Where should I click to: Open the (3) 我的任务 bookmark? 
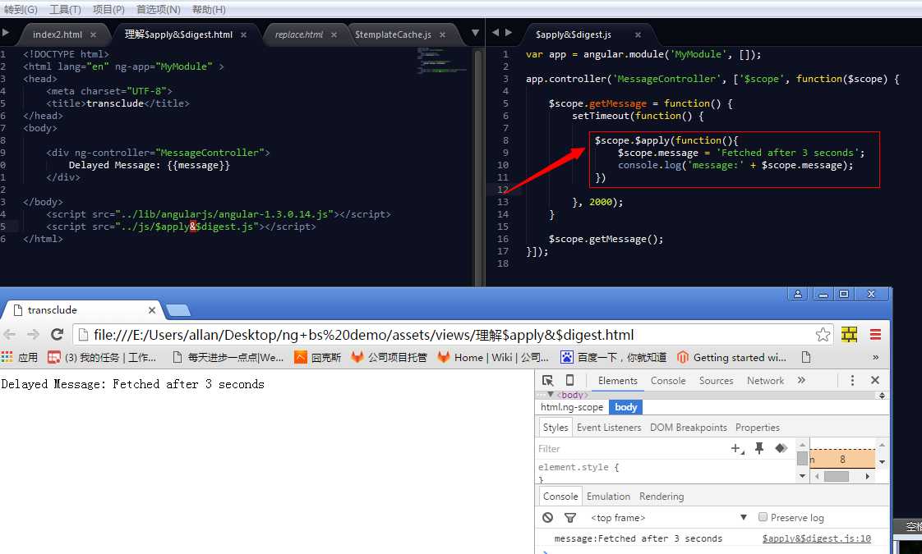(x=103, y=357)
